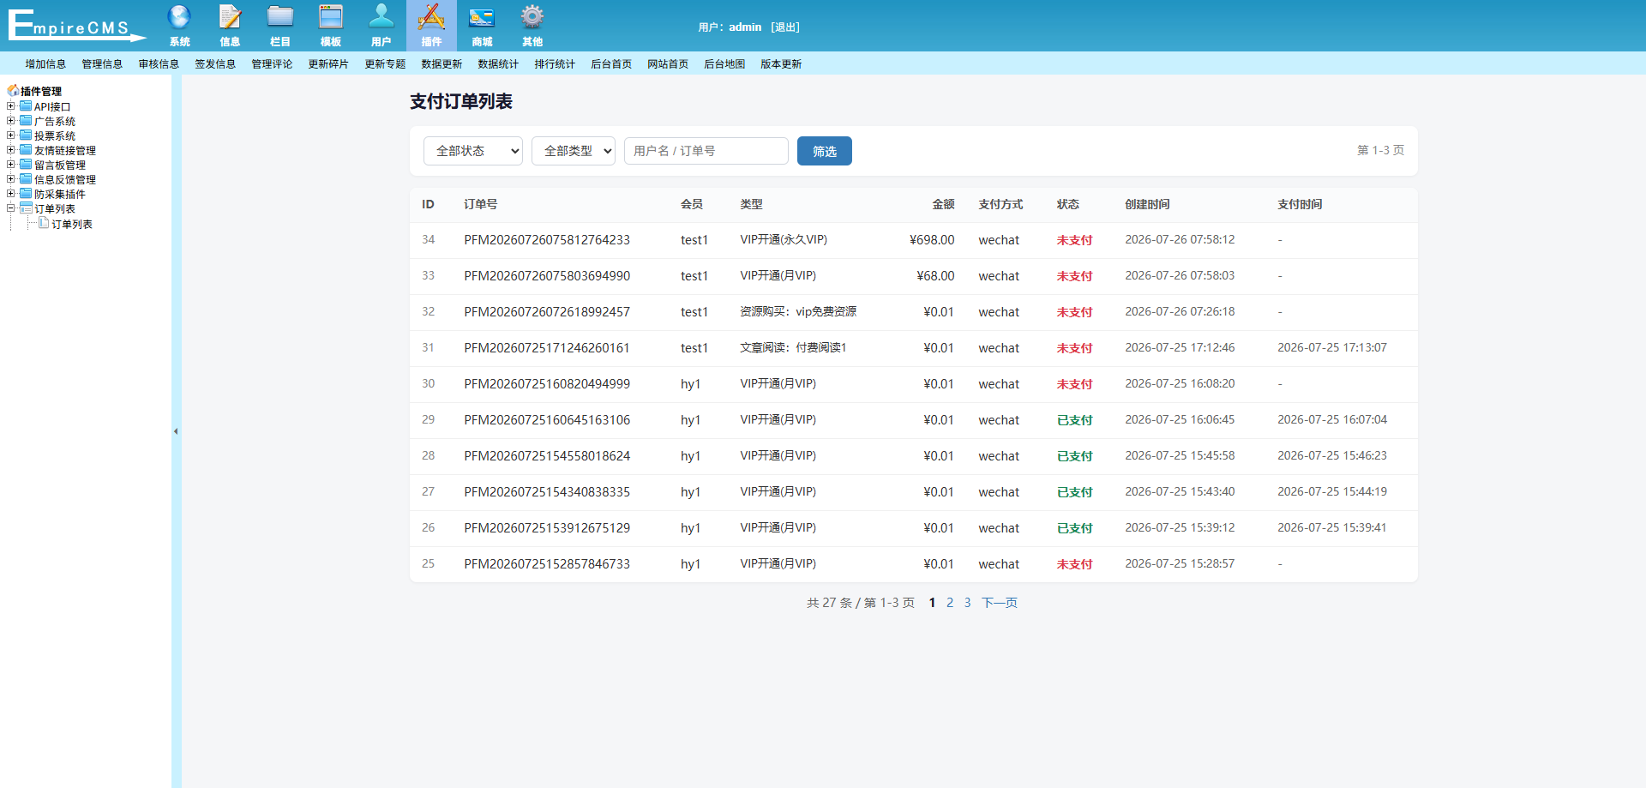The height and width of the screenshot is (788, 1646).
Task: Select the 防采集插件 tree item
Action: tap(60, 195)
